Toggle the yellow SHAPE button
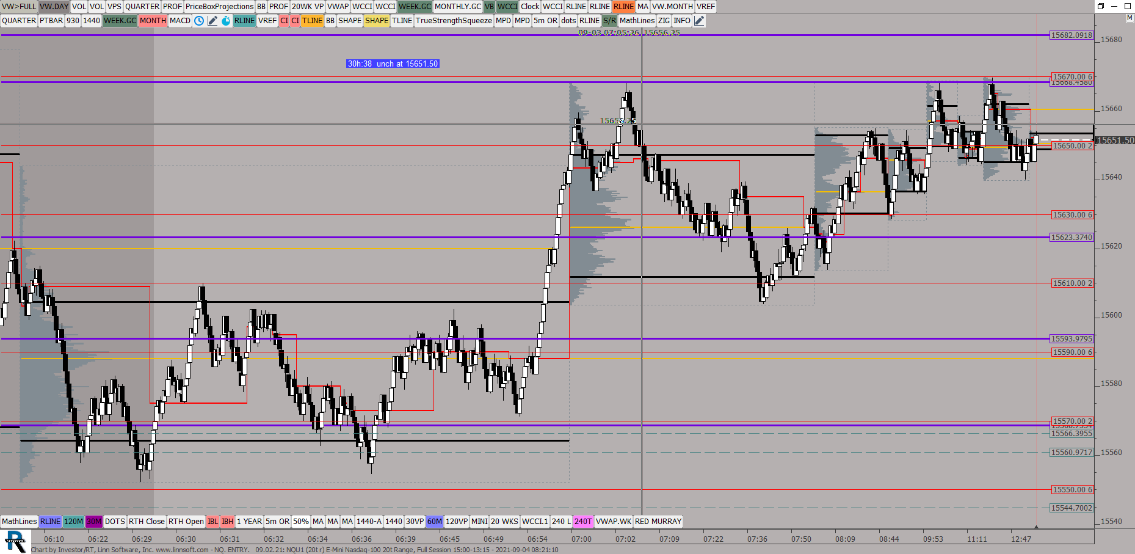 [377, 21]
